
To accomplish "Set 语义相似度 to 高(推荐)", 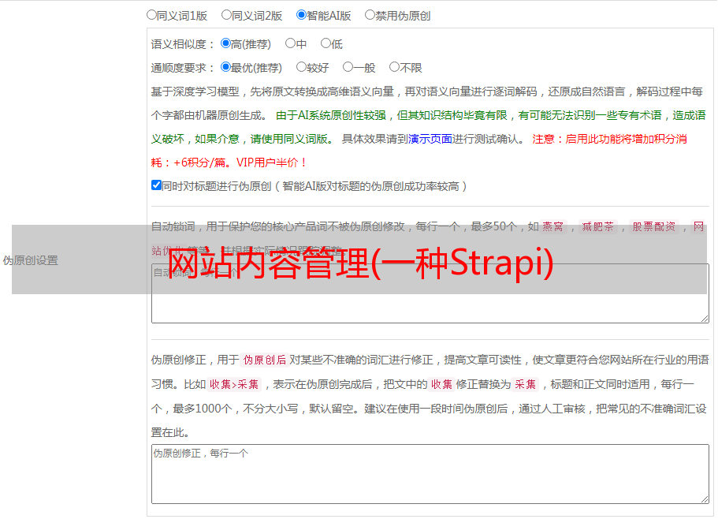I will [225, 43].
